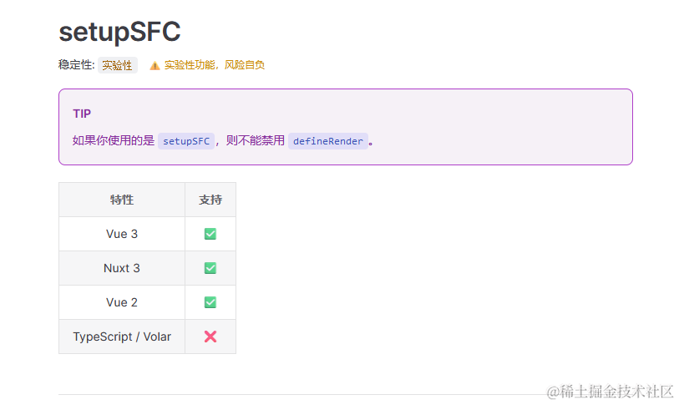Screen dimensions: 679x405
Task: Click the TIP label in the purple box
Action: [82, 114]
